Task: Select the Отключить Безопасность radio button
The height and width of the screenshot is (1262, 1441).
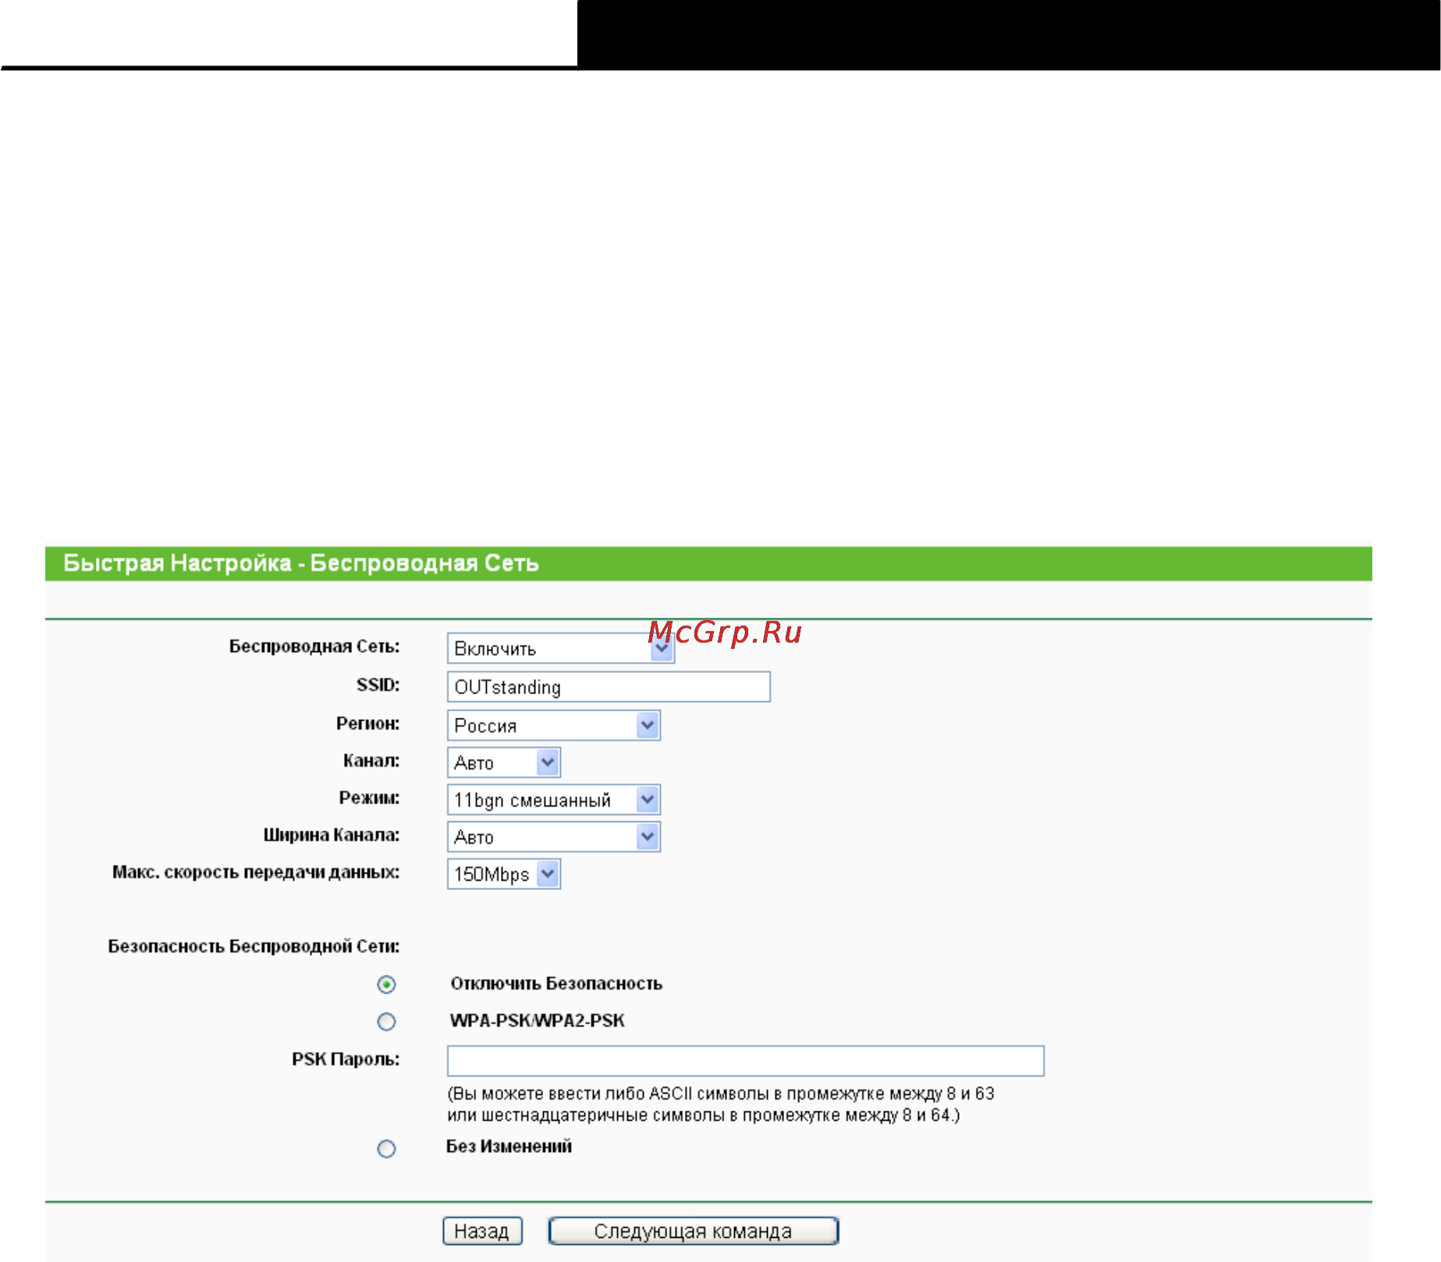Action: pos(386,984)
